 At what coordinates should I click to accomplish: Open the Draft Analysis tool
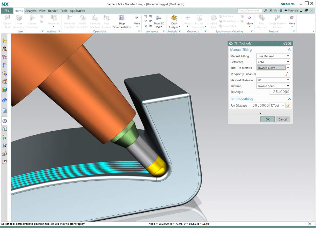pos(174,19)
